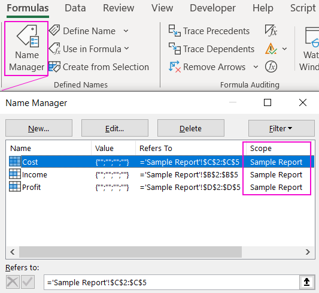Maximize the Name Manager dialog

268,102
